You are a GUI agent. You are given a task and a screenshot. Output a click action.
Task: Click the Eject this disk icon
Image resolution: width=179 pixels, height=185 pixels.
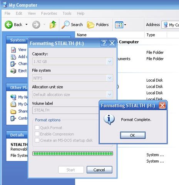13,71
